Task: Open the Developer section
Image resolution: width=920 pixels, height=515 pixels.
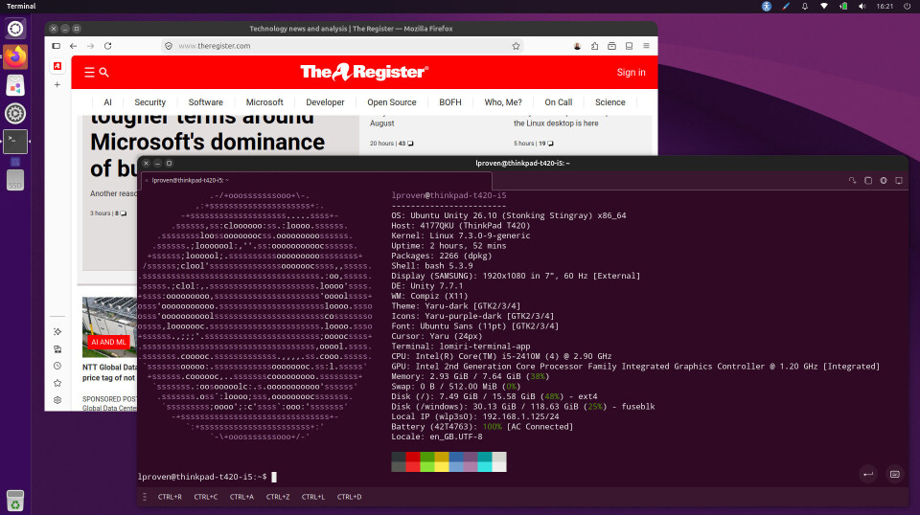Action: coord(325,101)
